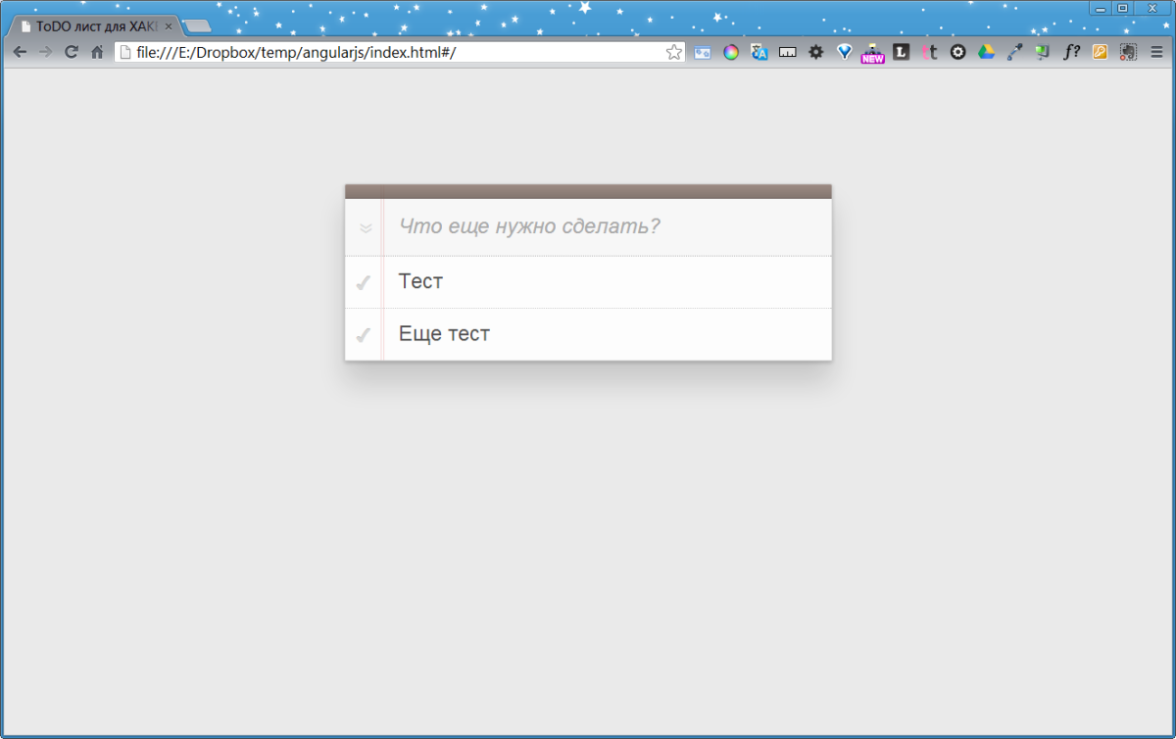
Task: Open the Chrome hamburger menu
Action: [1156, 53]
